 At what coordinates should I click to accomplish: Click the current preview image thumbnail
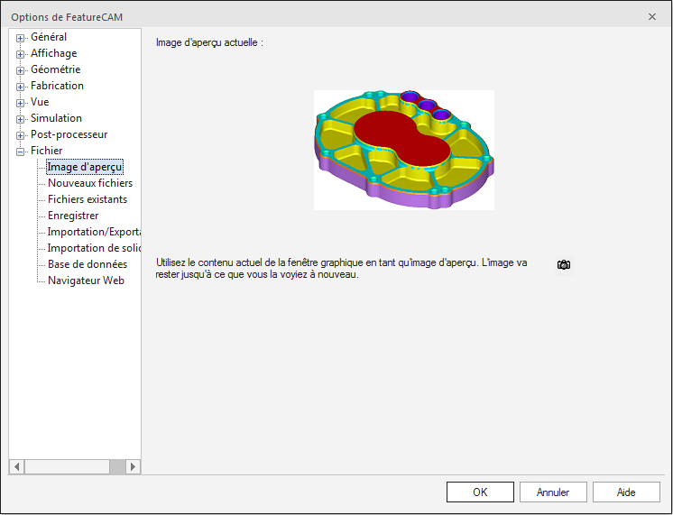click(404, 150)
